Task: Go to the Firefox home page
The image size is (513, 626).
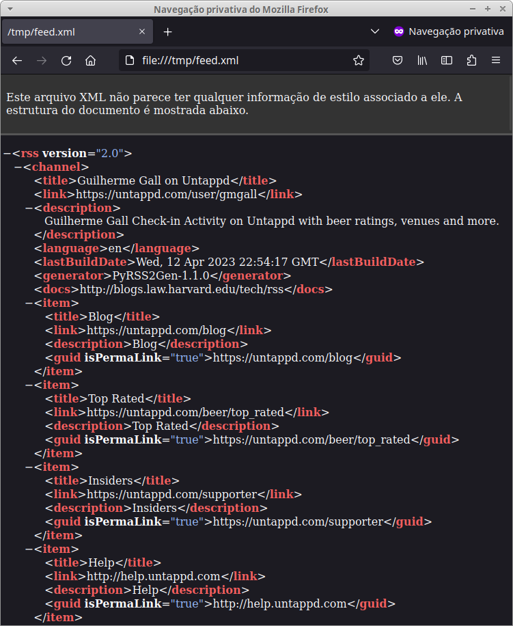Action: pos(90,60)
